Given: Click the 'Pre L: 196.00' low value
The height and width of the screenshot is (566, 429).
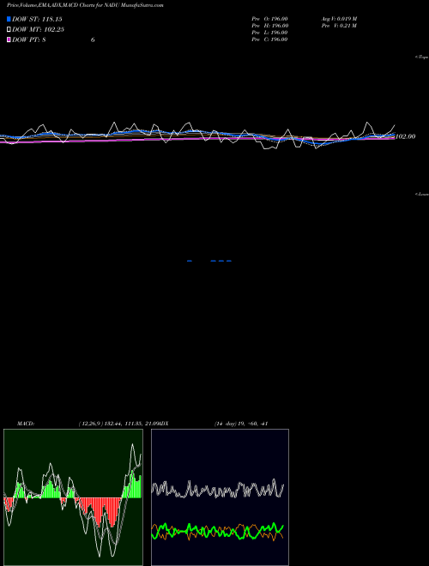Looking at the screenshot, I should [269, 33].
